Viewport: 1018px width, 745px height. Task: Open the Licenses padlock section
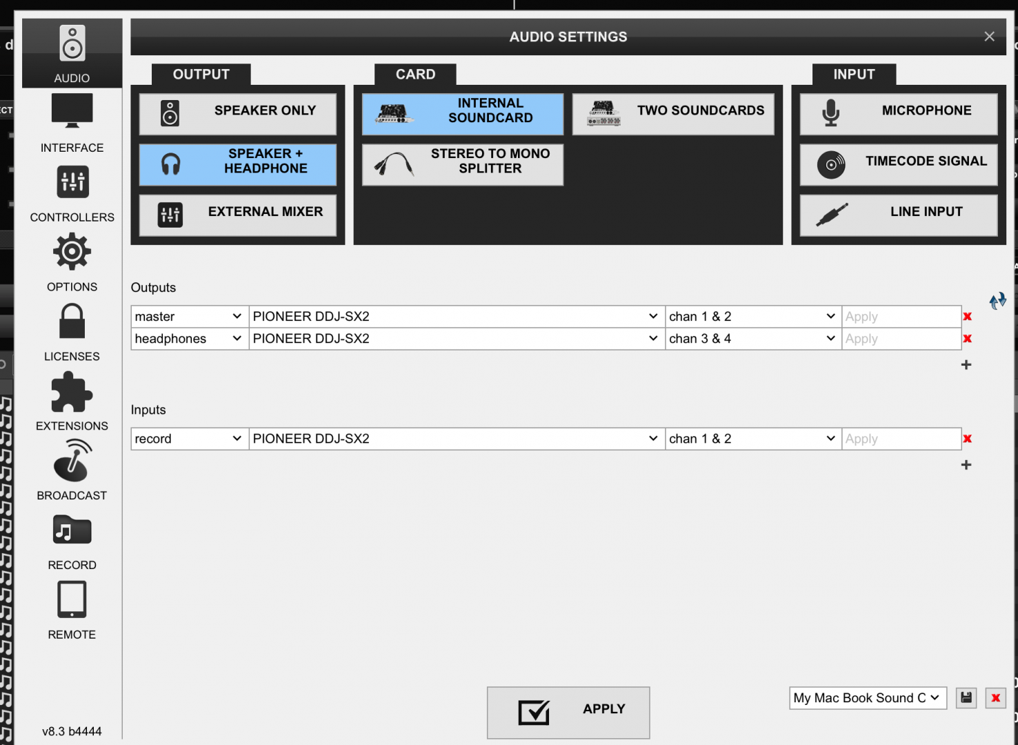pyautogui.click(x=72, y=332)
